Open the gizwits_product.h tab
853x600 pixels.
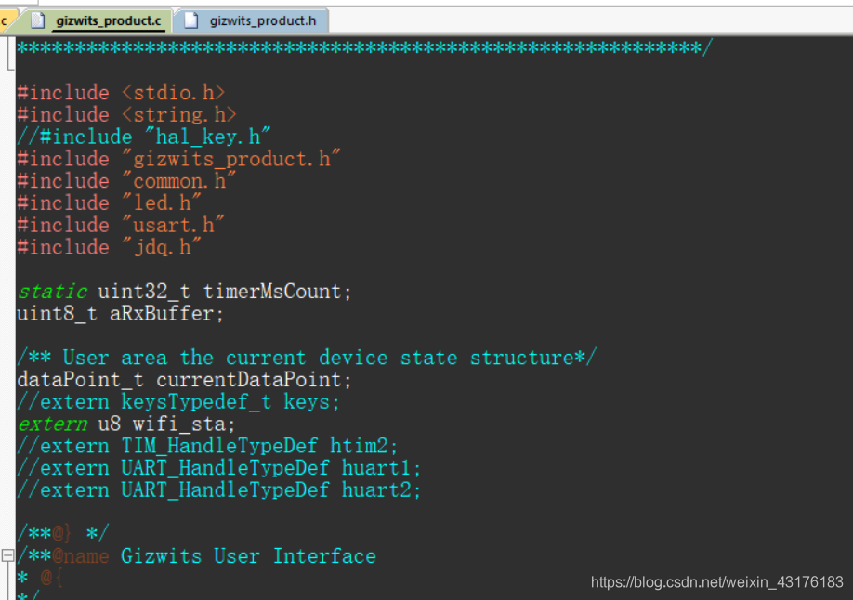point(251,20)
